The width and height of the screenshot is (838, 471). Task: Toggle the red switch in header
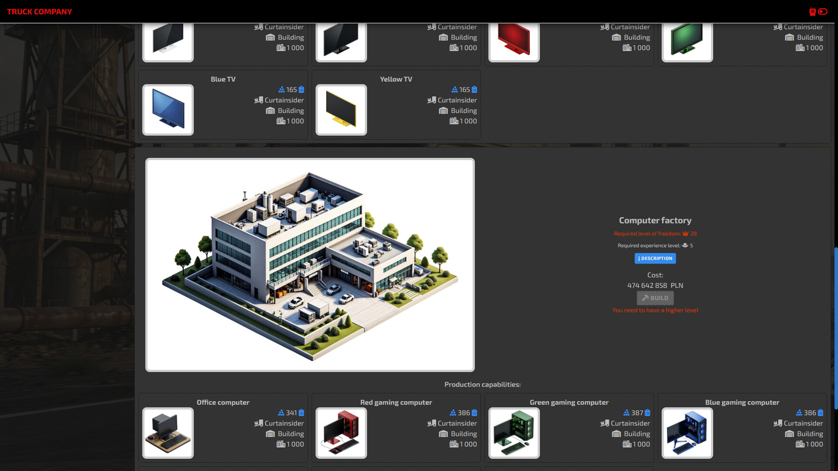pyautogui.click(x=823, y=12)
